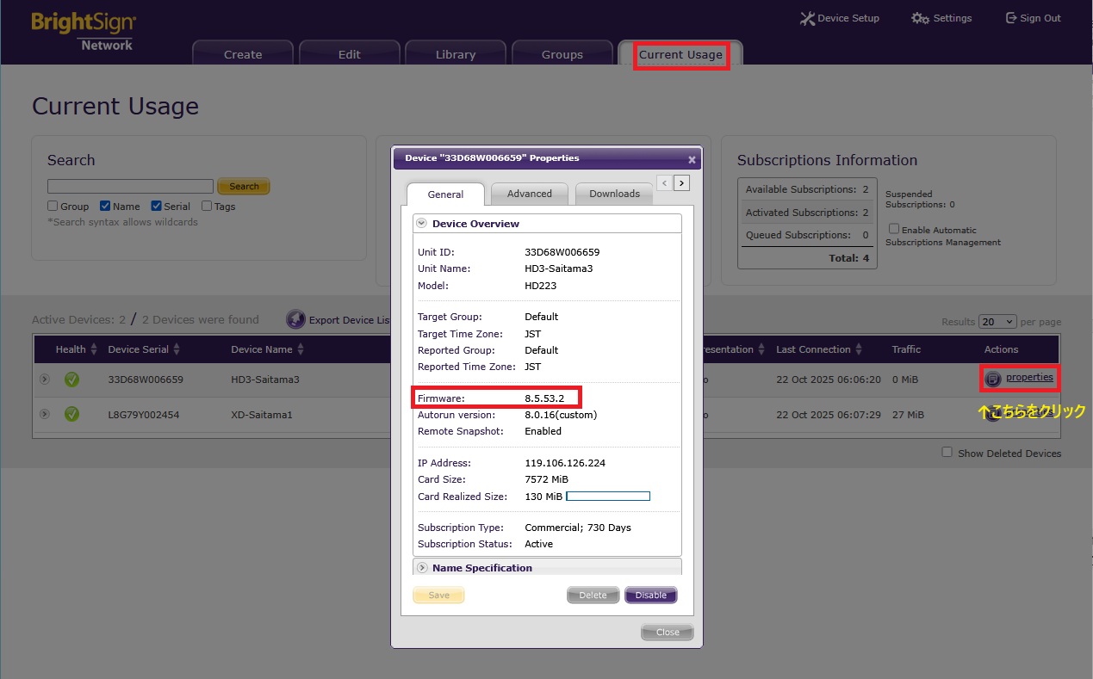Enable the Group search checkbox
Image resolution: width=1093 pixels, height=679 pixels.
click(x=53, y=207)
